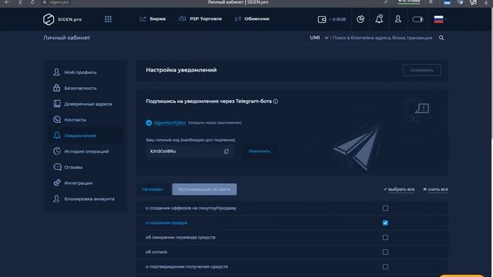The image size is (493, 277).
Task: Open the notifications bell in header
Action: click(x=379, y=19)
